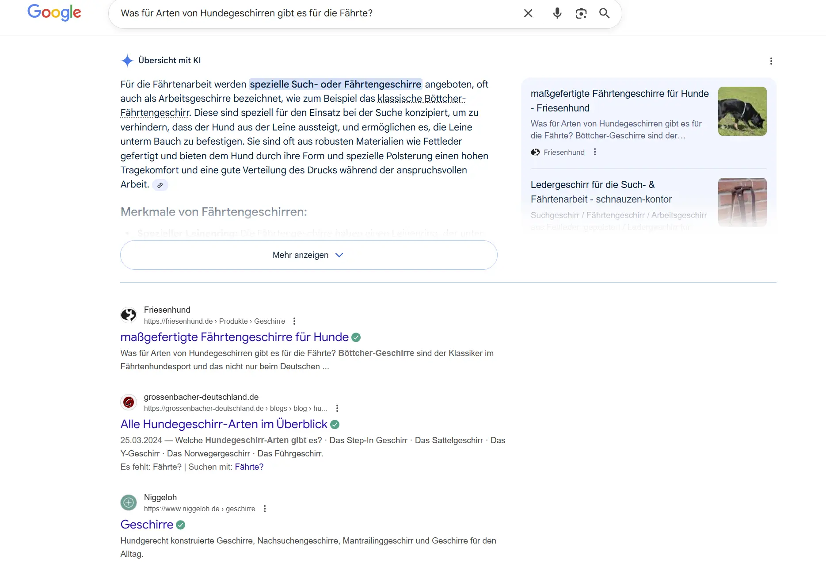Click into the Google search input field
Screen dimensions: 826x563
[309, 13]
